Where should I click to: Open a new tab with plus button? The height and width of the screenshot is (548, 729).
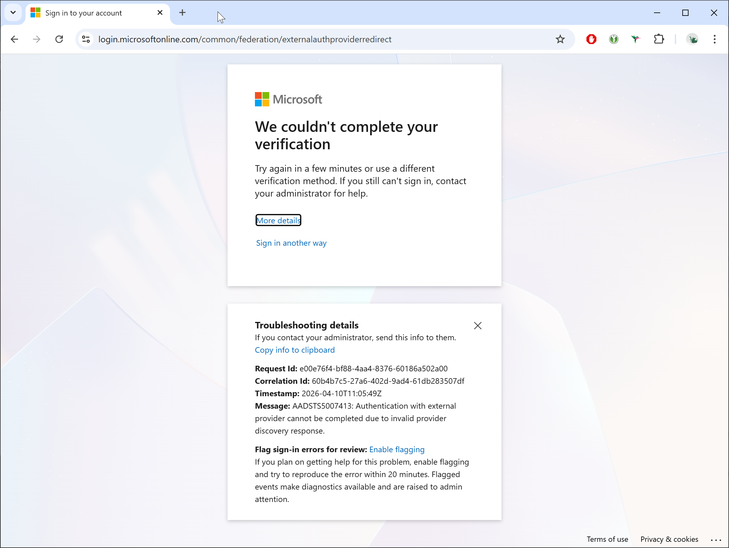pos(182,13)
